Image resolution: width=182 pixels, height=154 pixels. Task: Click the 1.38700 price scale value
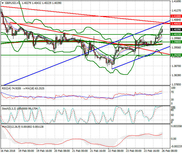176,66
